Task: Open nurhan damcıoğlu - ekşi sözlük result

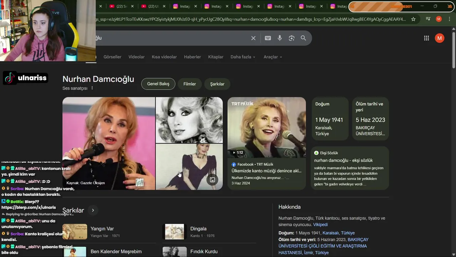Action: click(343, 161)
